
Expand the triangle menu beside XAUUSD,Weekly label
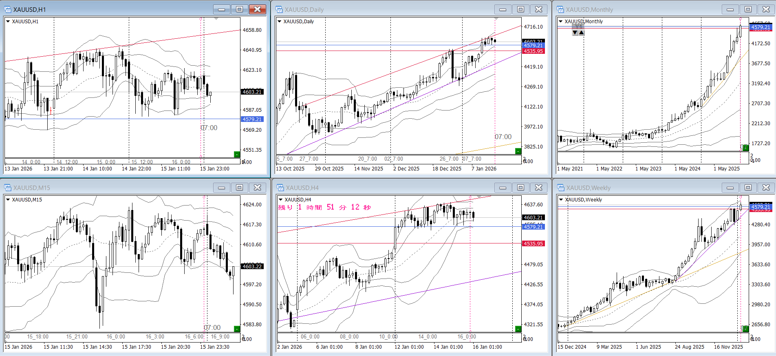tap(561, 200)
